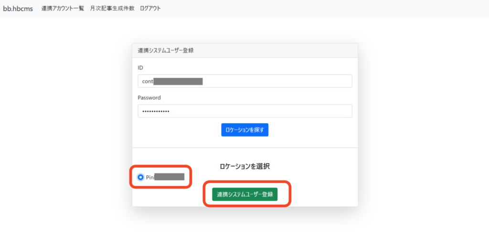Click the Pin radio option label text

(x=150, y=177)
